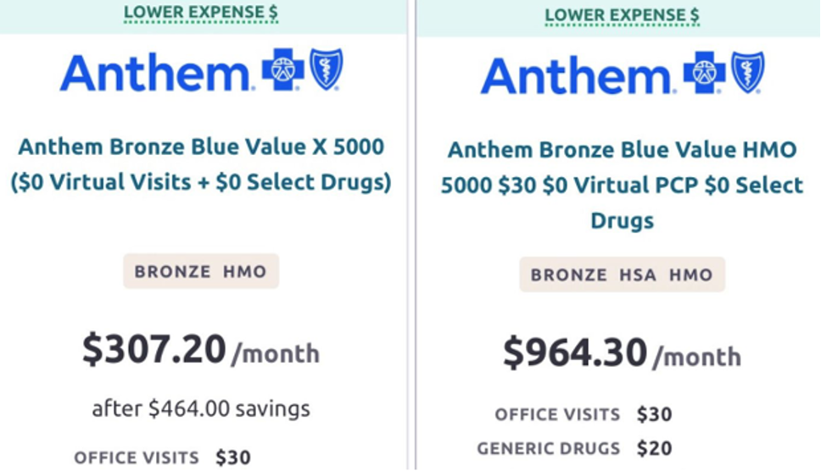Click the Blue Shield icon on right plan
Viewport: 821px width, 471px height.
point(747,72)
